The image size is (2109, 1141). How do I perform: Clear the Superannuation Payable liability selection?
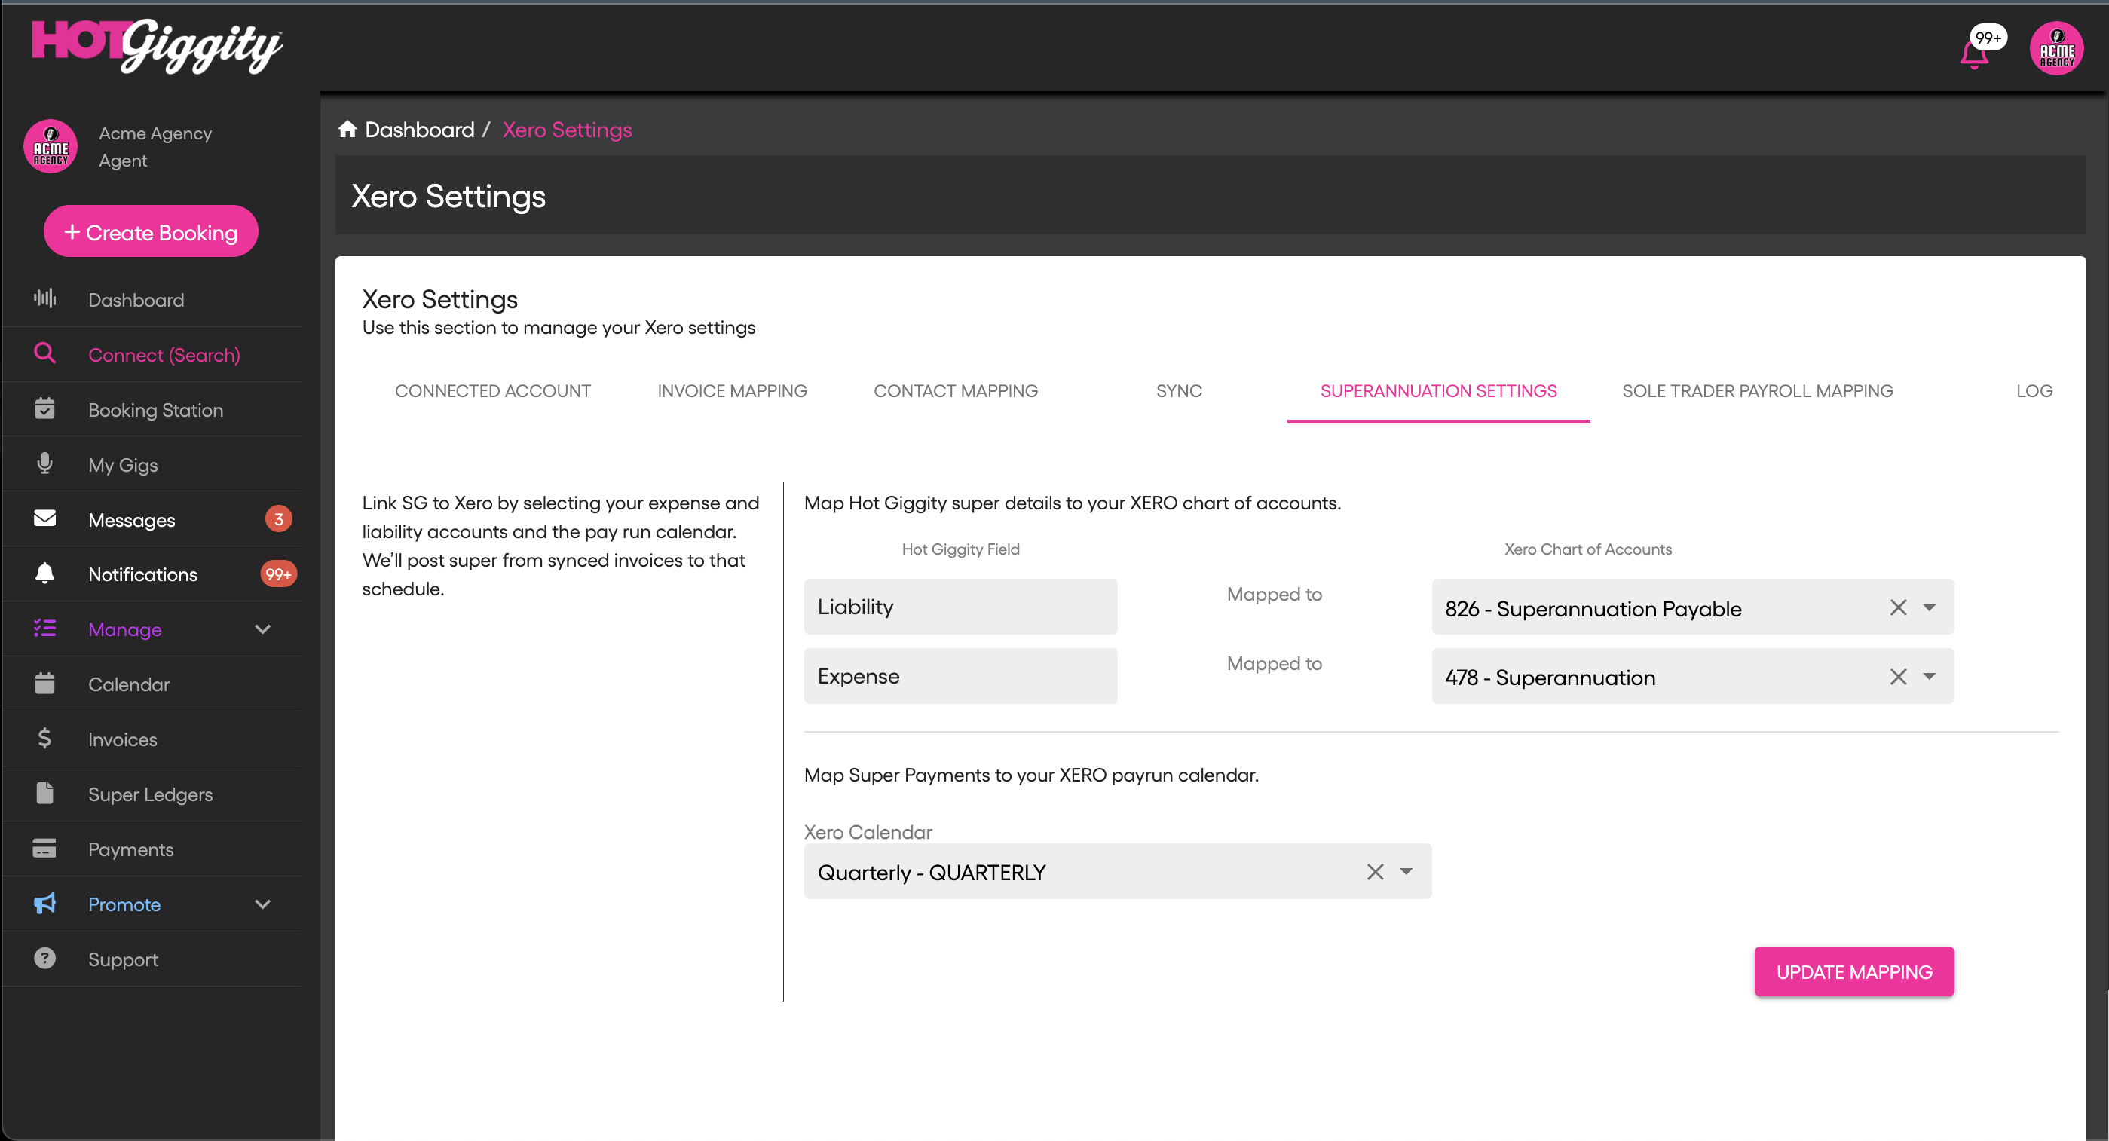[x=1898, y=607]
